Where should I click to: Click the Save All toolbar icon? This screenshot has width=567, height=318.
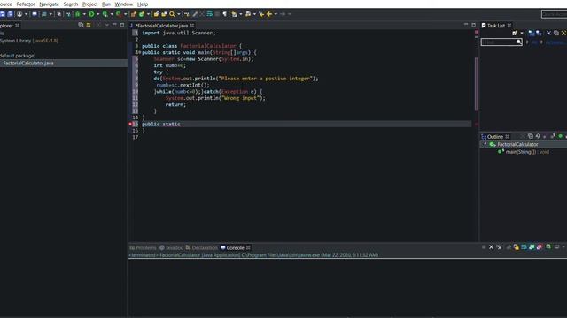pyautogui.click(x=10, y=14)
